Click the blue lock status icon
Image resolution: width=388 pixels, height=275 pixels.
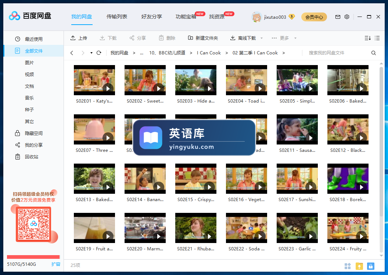pyautogui.click(x=370, y=266)
